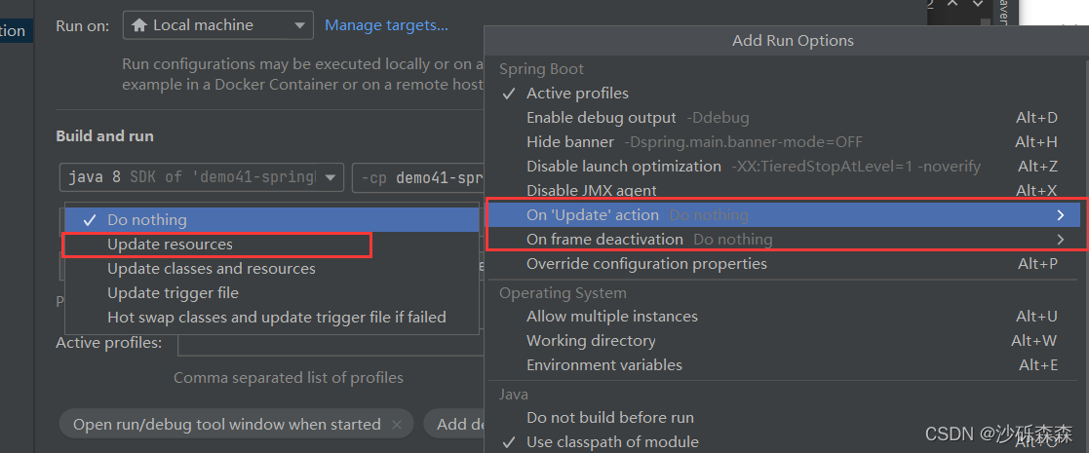Viewport: 1089px width, 453px height.
Task: Open the Run on Local machine dropdown
Action: coord(218,25)
